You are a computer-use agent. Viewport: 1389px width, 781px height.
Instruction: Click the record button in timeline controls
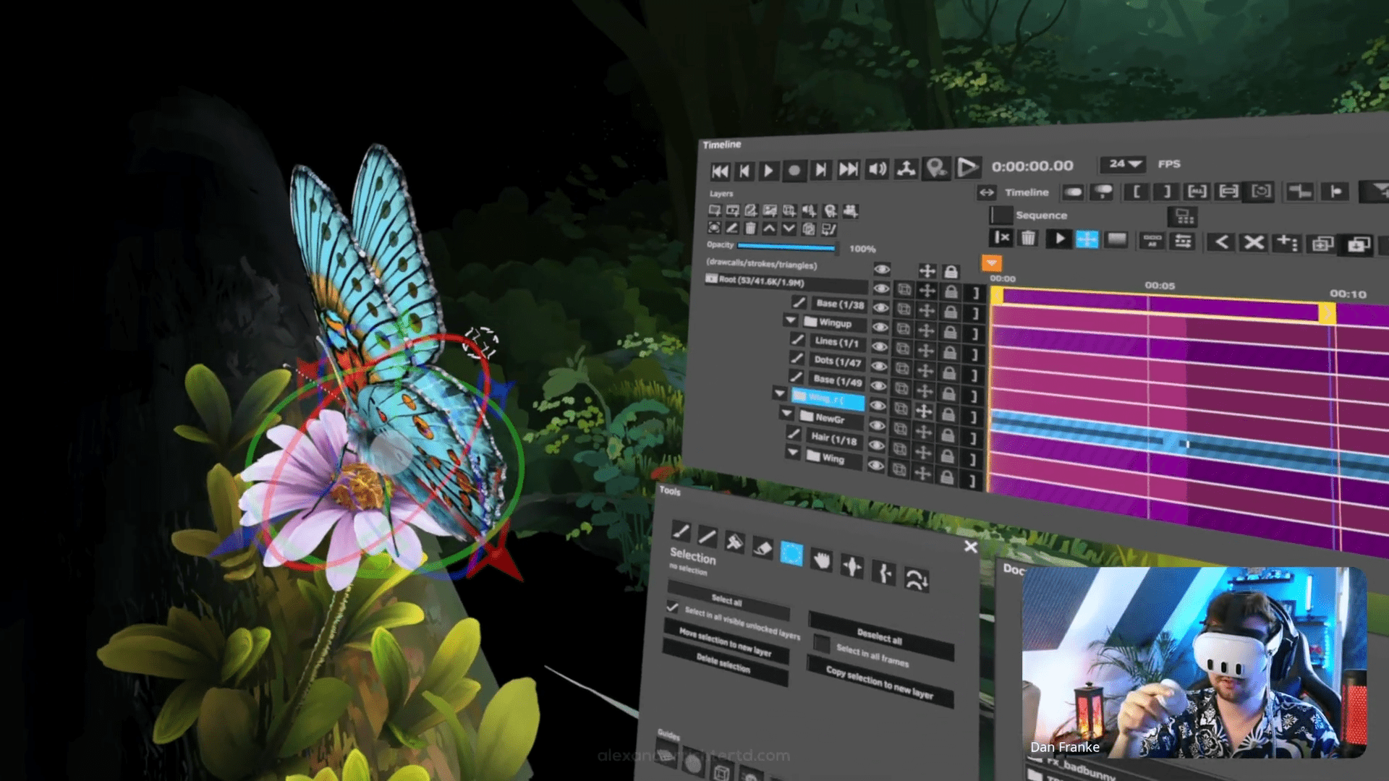tap(794, 169)
